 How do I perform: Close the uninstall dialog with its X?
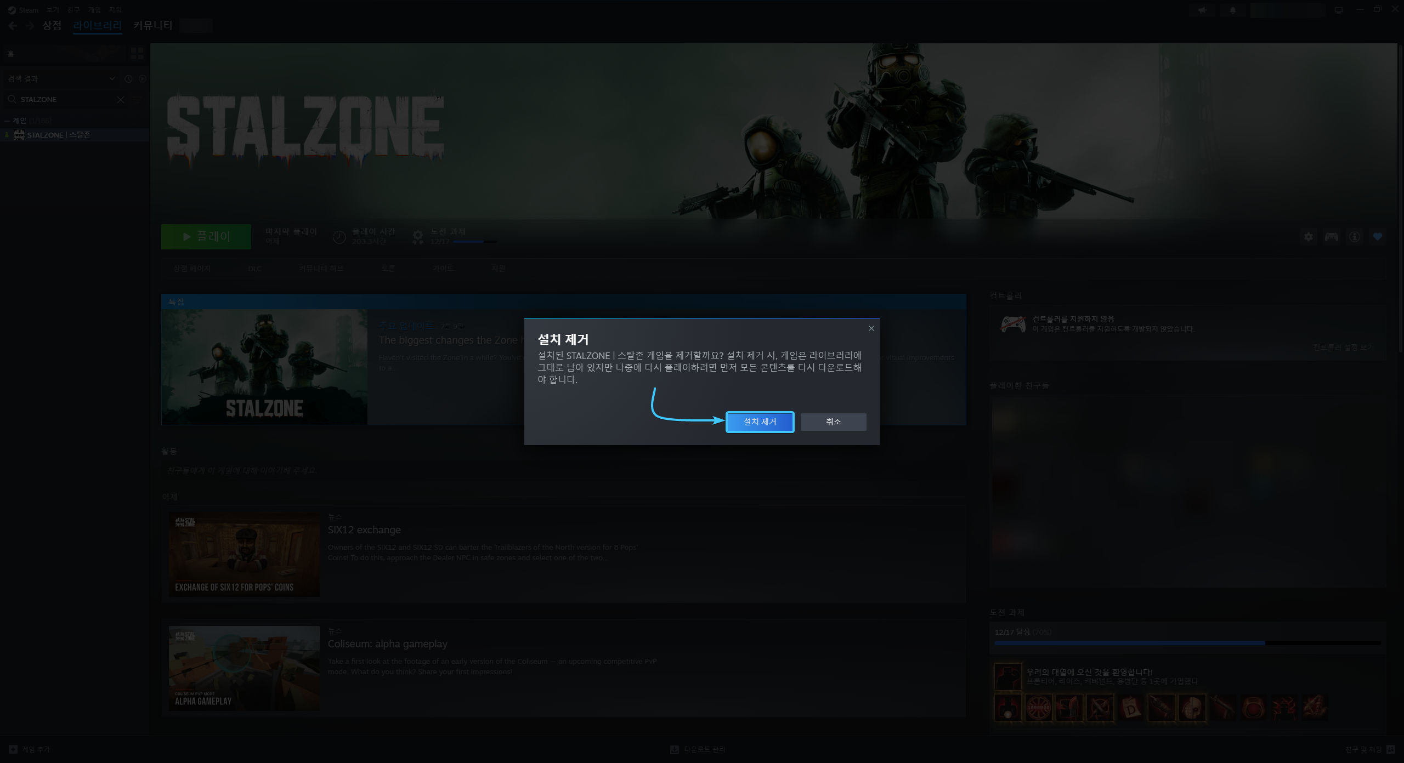(x=871, y=328)
